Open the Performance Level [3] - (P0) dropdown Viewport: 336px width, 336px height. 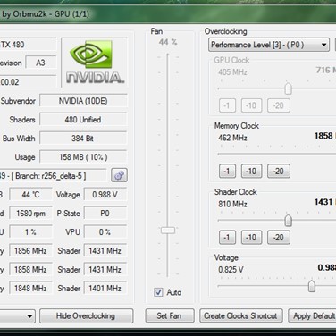pos(269,45)
